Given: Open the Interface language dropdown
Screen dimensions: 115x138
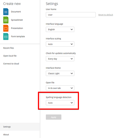Looking at the screenshot, I should pos(60,30).
